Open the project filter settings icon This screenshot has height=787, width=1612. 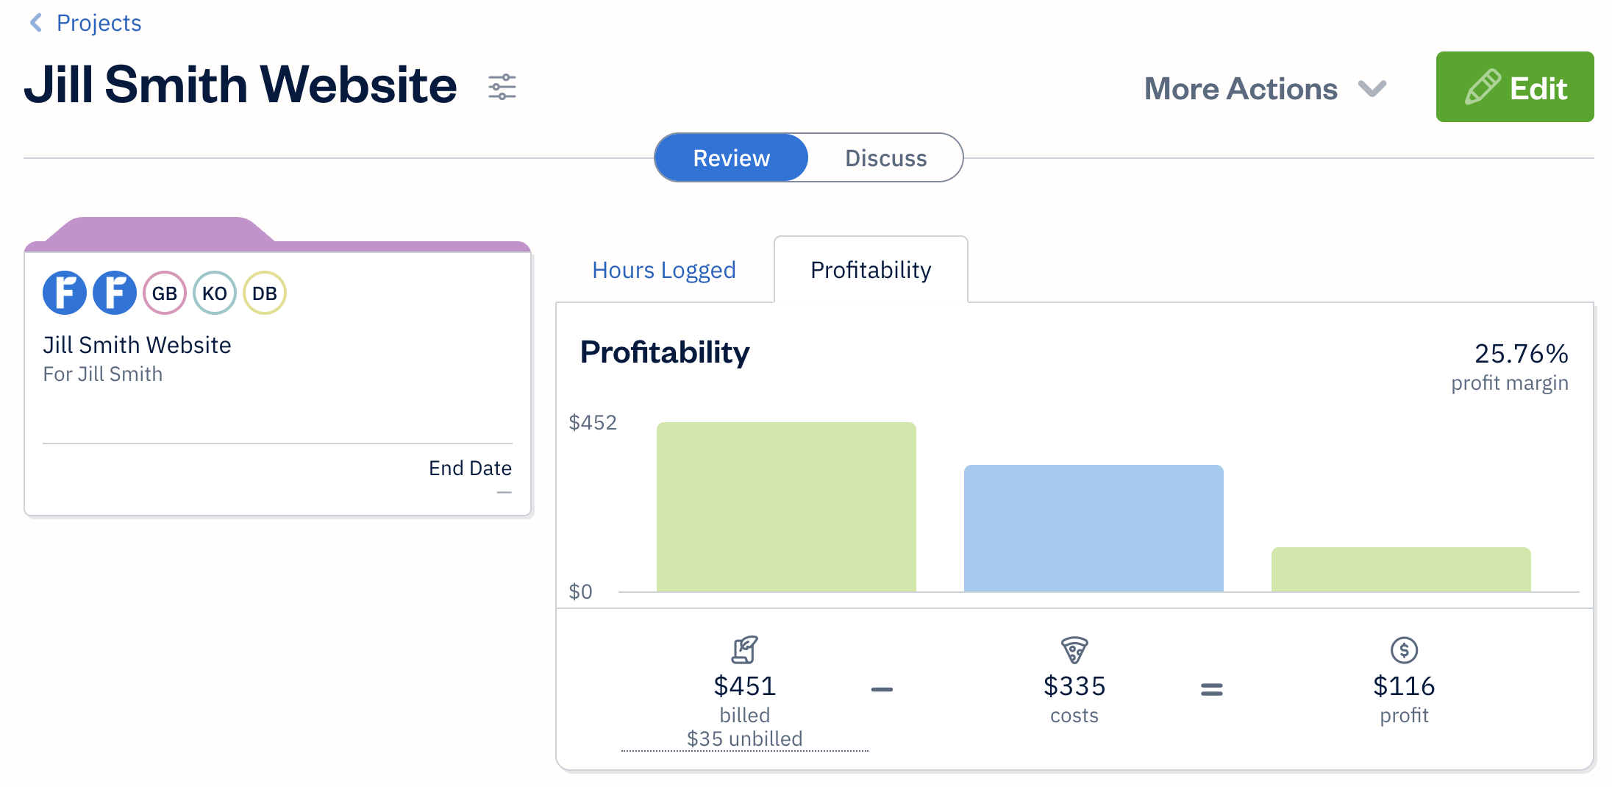coord(503,87)
